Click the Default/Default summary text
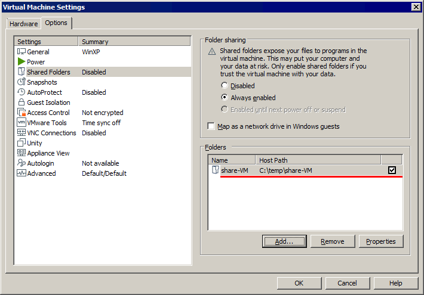Image resolution: width=424 pixels, height=295 pixels. point(104,173)
